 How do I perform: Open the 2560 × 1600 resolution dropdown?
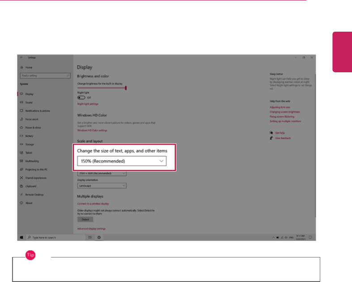pos(102,174)
